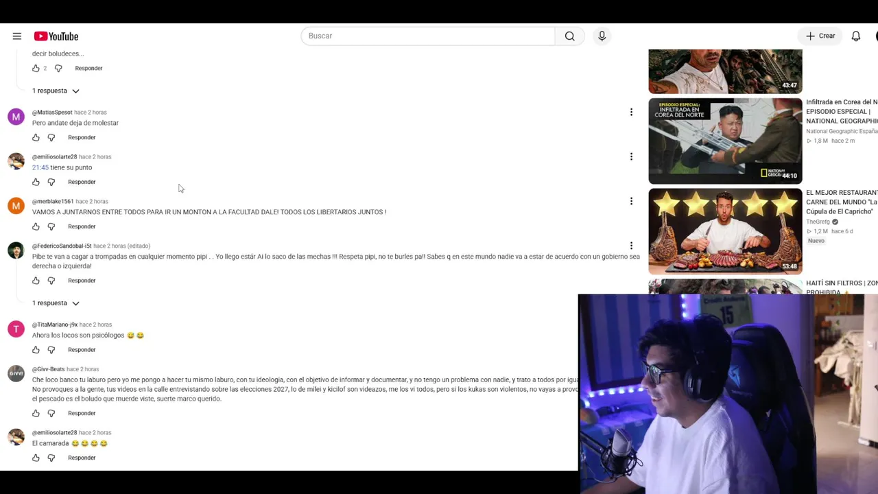Open options for '21:45 tiene su punto' comment
Viewport: 878px width, 494px height.
[x=631, y=156]
